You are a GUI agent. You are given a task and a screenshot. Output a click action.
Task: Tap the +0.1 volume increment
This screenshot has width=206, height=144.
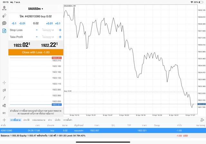click(x=58, y=24)
